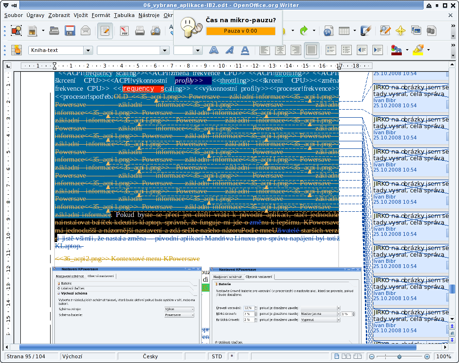Image resolution: width=459 pixels, height=363 pixels.
Task: Switch to book mode view layout
Action: (x=357, y=356)
